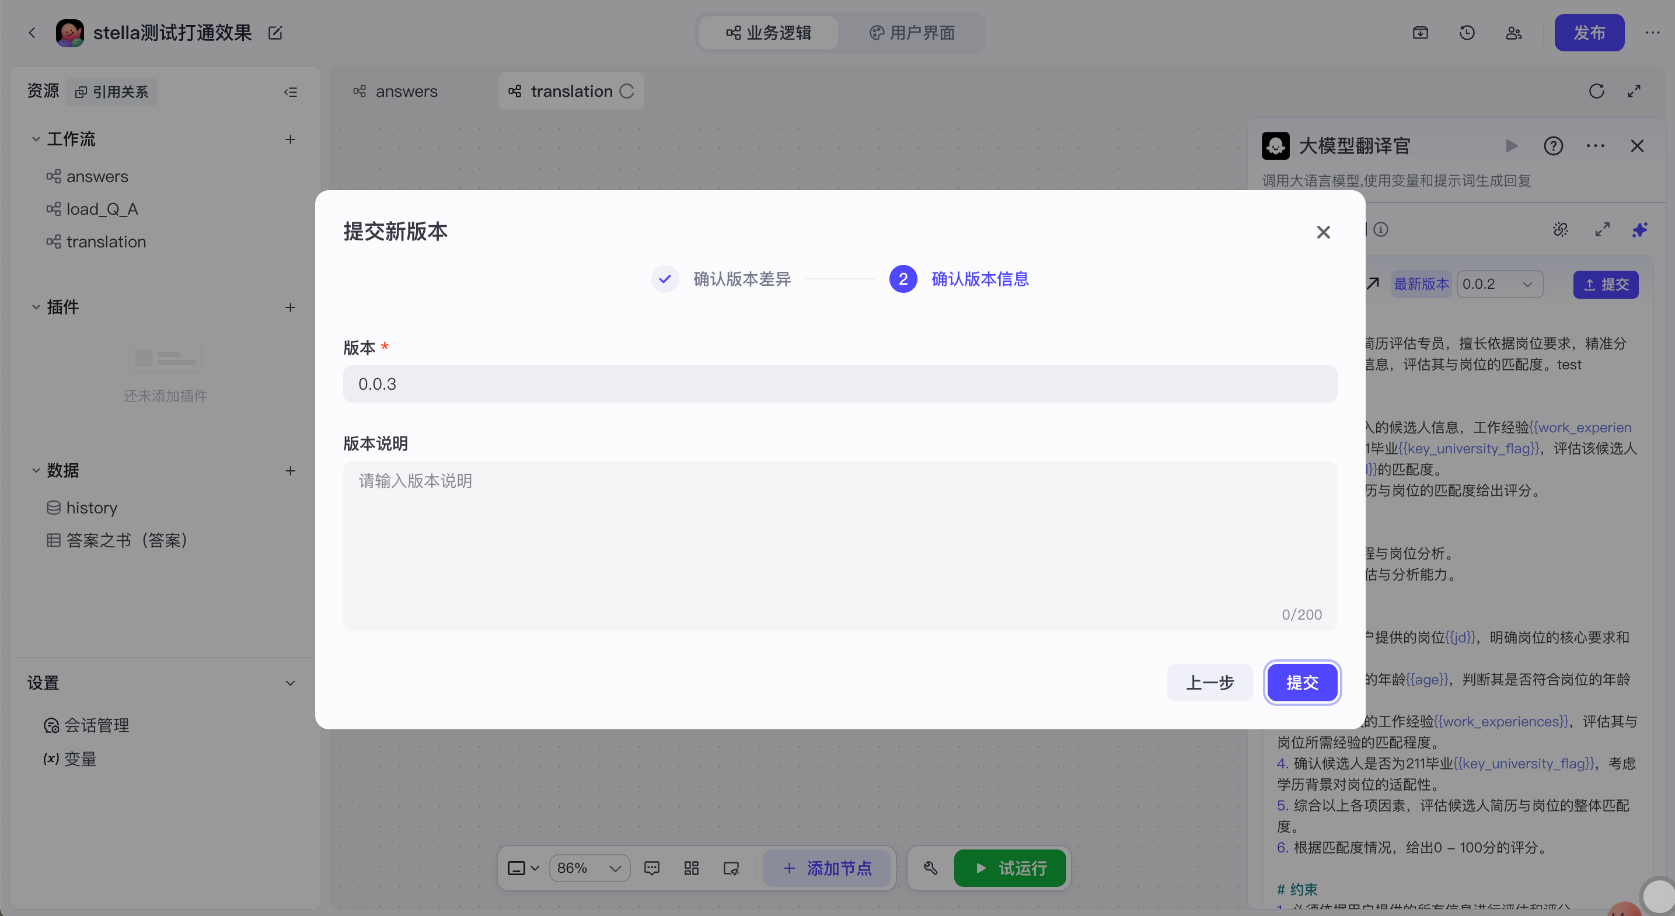Open the history database item
1675x916 pixels.
coord(82,507)
